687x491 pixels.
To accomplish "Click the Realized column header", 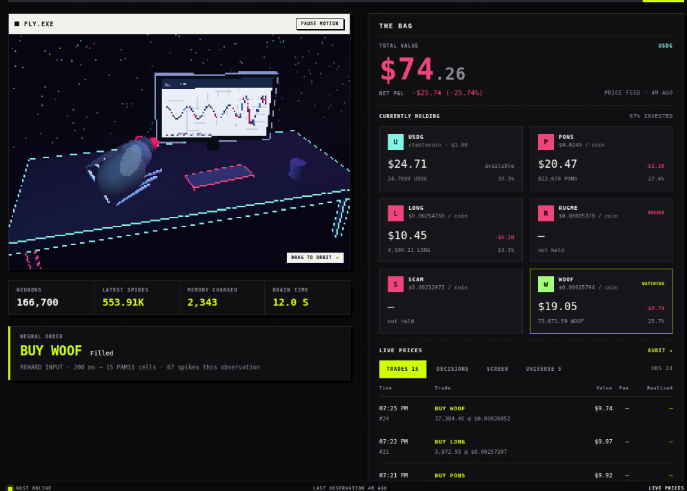I will 659,388.
